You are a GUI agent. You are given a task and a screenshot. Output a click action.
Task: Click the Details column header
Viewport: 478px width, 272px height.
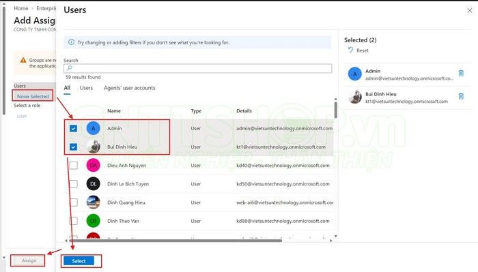(244, 110)
